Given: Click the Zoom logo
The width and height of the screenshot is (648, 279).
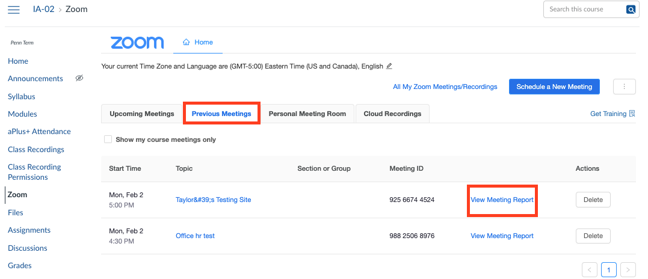Looking at the screenshot, I should point(137,43).
